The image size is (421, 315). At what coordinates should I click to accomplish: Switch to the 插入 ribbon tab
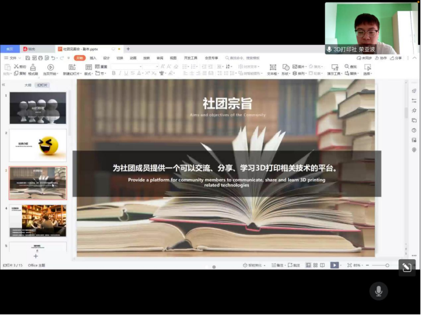[x=93, y=58]
